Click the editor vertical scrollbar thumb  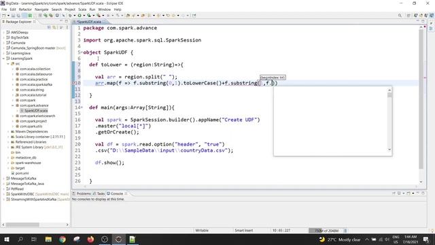(x=421, y=99)
